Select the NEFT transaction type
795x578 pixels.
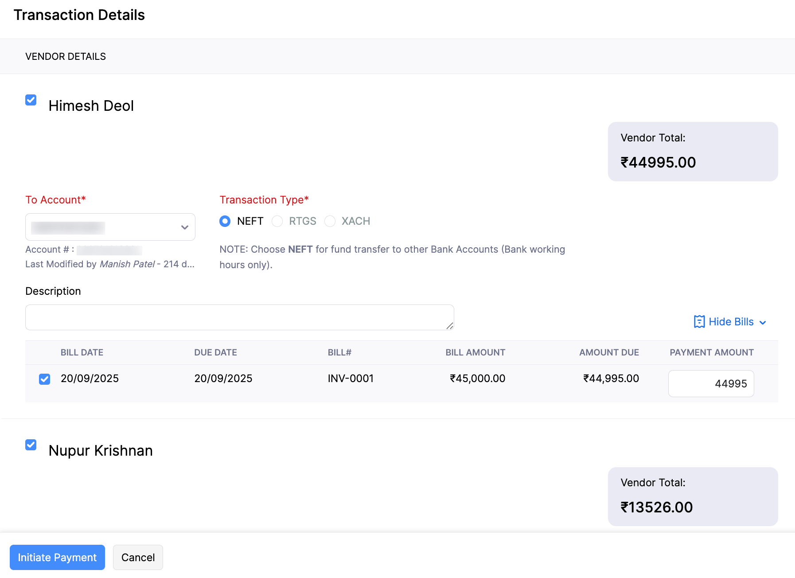pos(225,221)
